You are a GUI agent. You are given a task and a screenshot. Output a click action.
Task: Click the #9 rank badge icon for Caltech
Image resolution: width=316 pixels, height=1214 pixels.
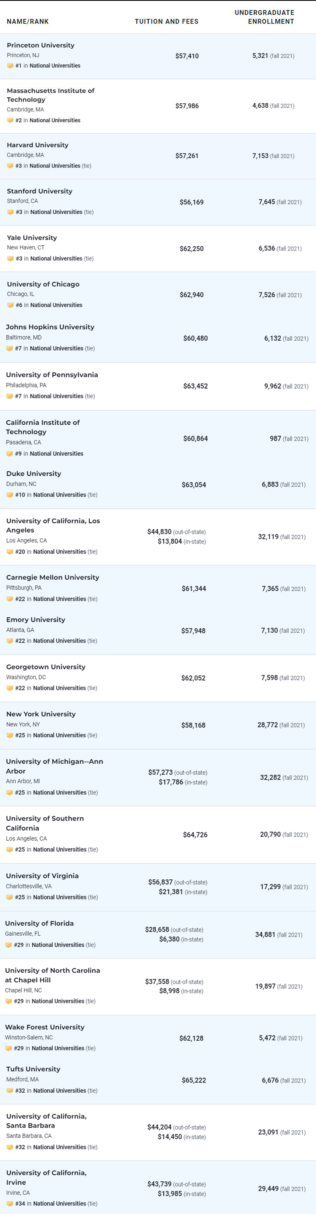click(9, 454)
